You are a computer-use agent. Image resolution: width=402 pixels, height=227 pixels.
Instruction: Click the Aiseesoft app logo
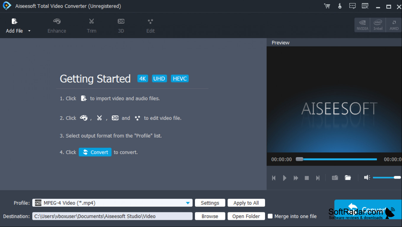[7, 6]
